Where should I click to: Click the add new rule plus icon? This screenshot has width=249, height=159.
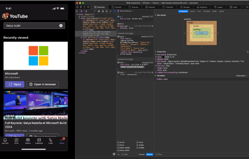119,155
